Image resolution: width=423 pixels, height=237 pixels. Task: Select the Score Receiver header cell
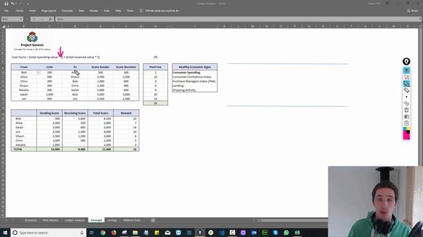click(x=126, y=67)
